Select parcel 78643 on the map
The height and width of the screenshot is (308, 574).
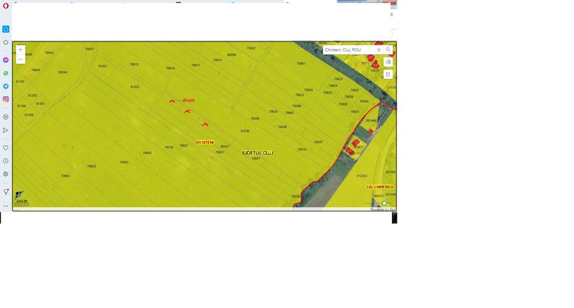49,53
